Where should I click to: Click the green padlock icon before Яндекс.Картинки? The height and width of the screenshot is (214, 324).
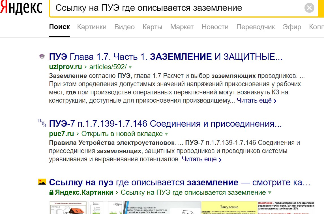pyautogui.click(x=51, y=192)
